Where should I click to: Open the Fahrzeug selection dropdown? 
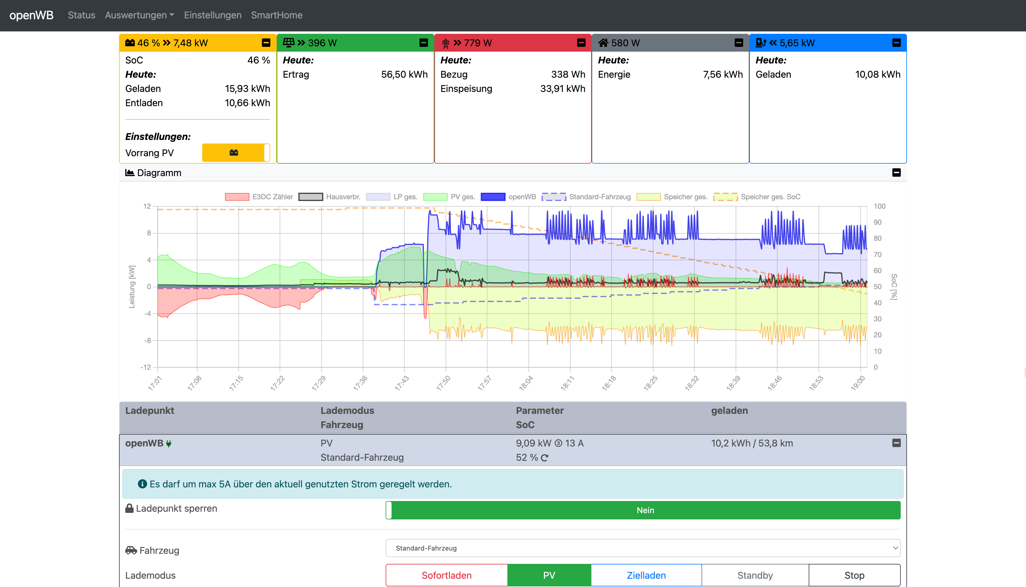click(642, 548)
